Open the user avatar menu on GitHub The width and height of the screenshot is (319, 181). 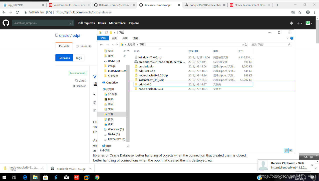pos(309,23)
